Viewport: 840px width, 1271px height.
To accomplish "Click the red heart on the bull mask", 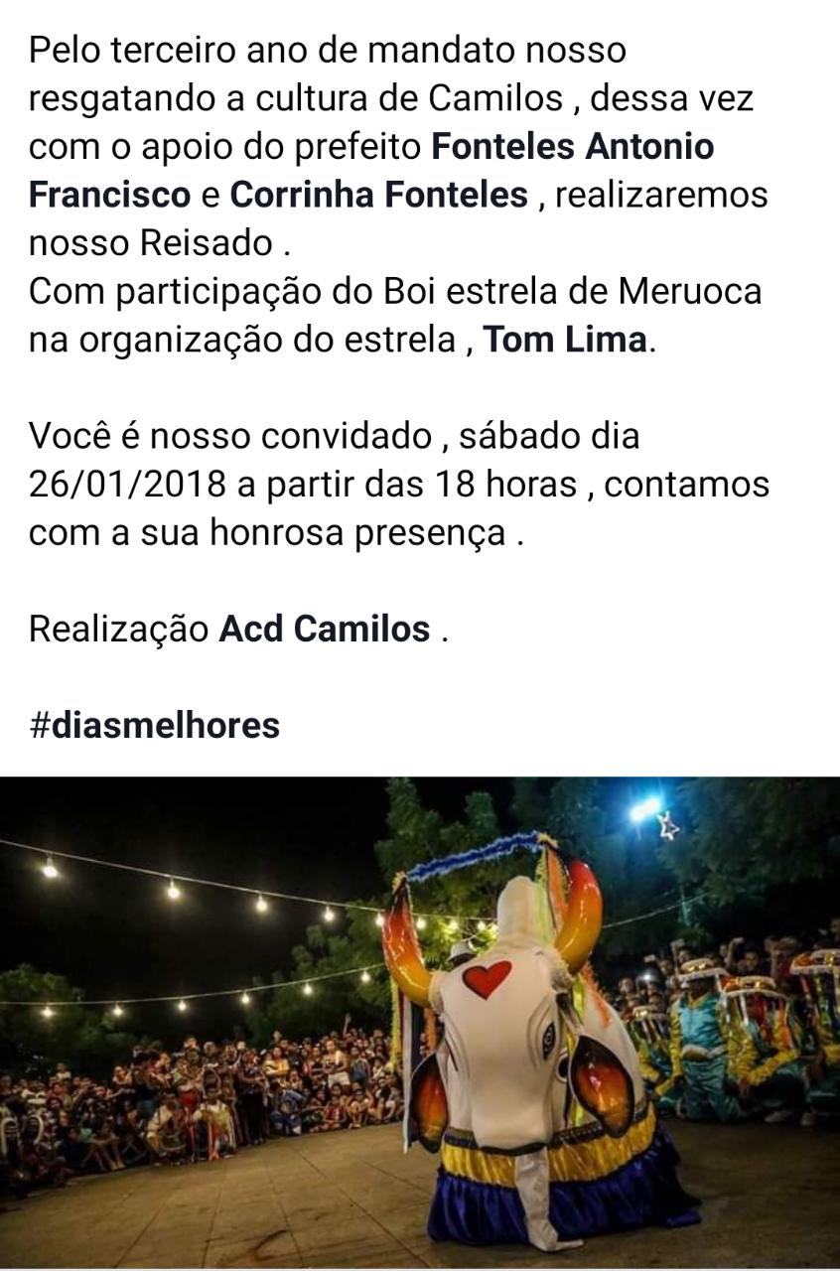I will 487,978.
